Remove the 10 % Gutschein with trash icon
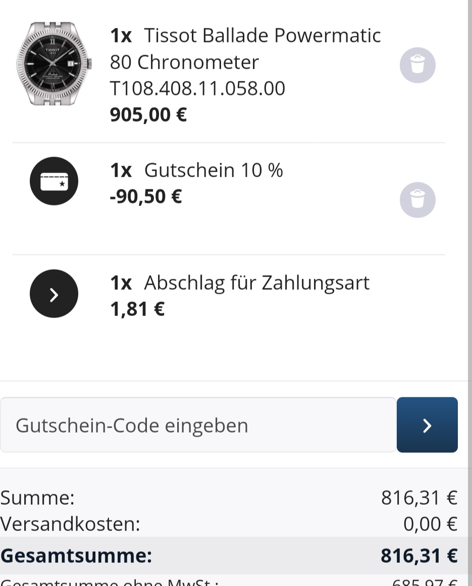Screen dimensions: 472x586 (x=417, y=199)
